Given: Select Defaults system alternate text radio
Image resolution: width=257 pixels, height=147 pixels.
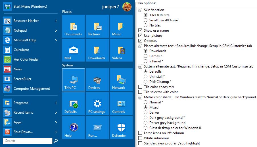Looking at the screenshot, I should click(x=146, y=71).
